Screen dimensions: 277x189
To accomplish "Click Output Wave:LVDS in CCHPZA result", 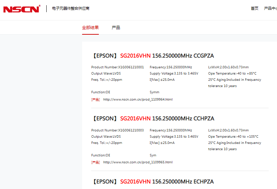I will (x=106, y=137).
